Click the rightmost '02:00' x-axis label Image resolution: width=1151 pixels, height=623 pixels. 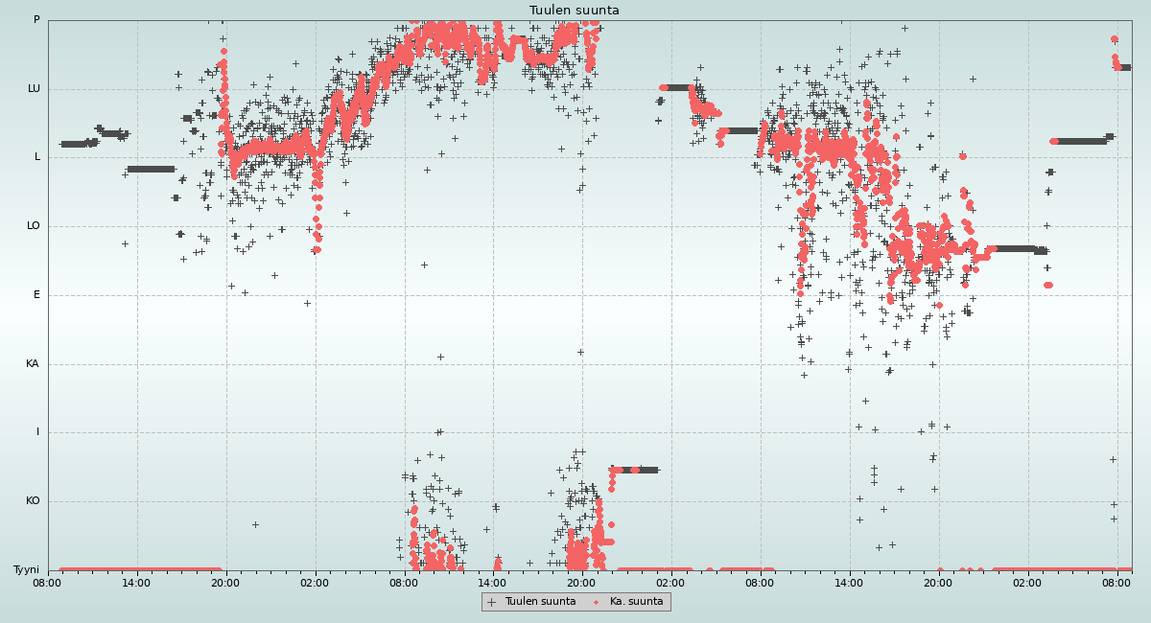(x=1027, y=582)
